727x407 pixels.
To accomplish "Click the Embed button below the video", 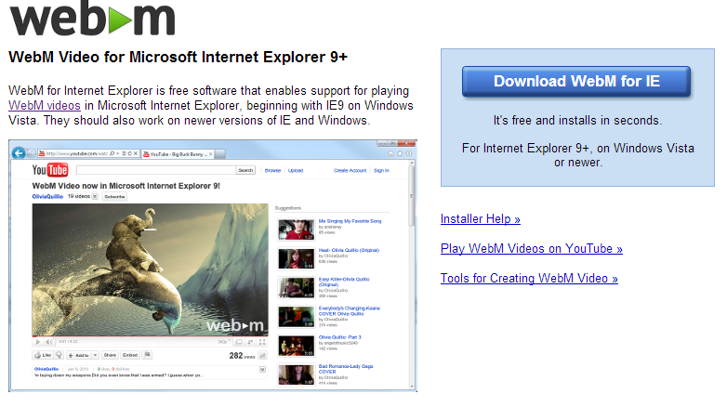I will (130, 355).
